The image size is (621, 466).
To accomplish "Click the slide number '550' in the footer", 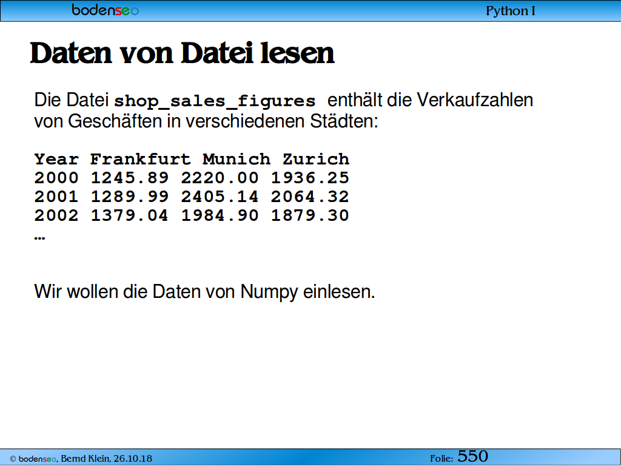I will click(x=473, y=456).
